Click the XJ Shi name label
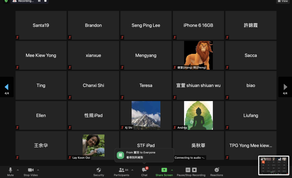This screenshot has height=178, width=292. click(129, 127)
